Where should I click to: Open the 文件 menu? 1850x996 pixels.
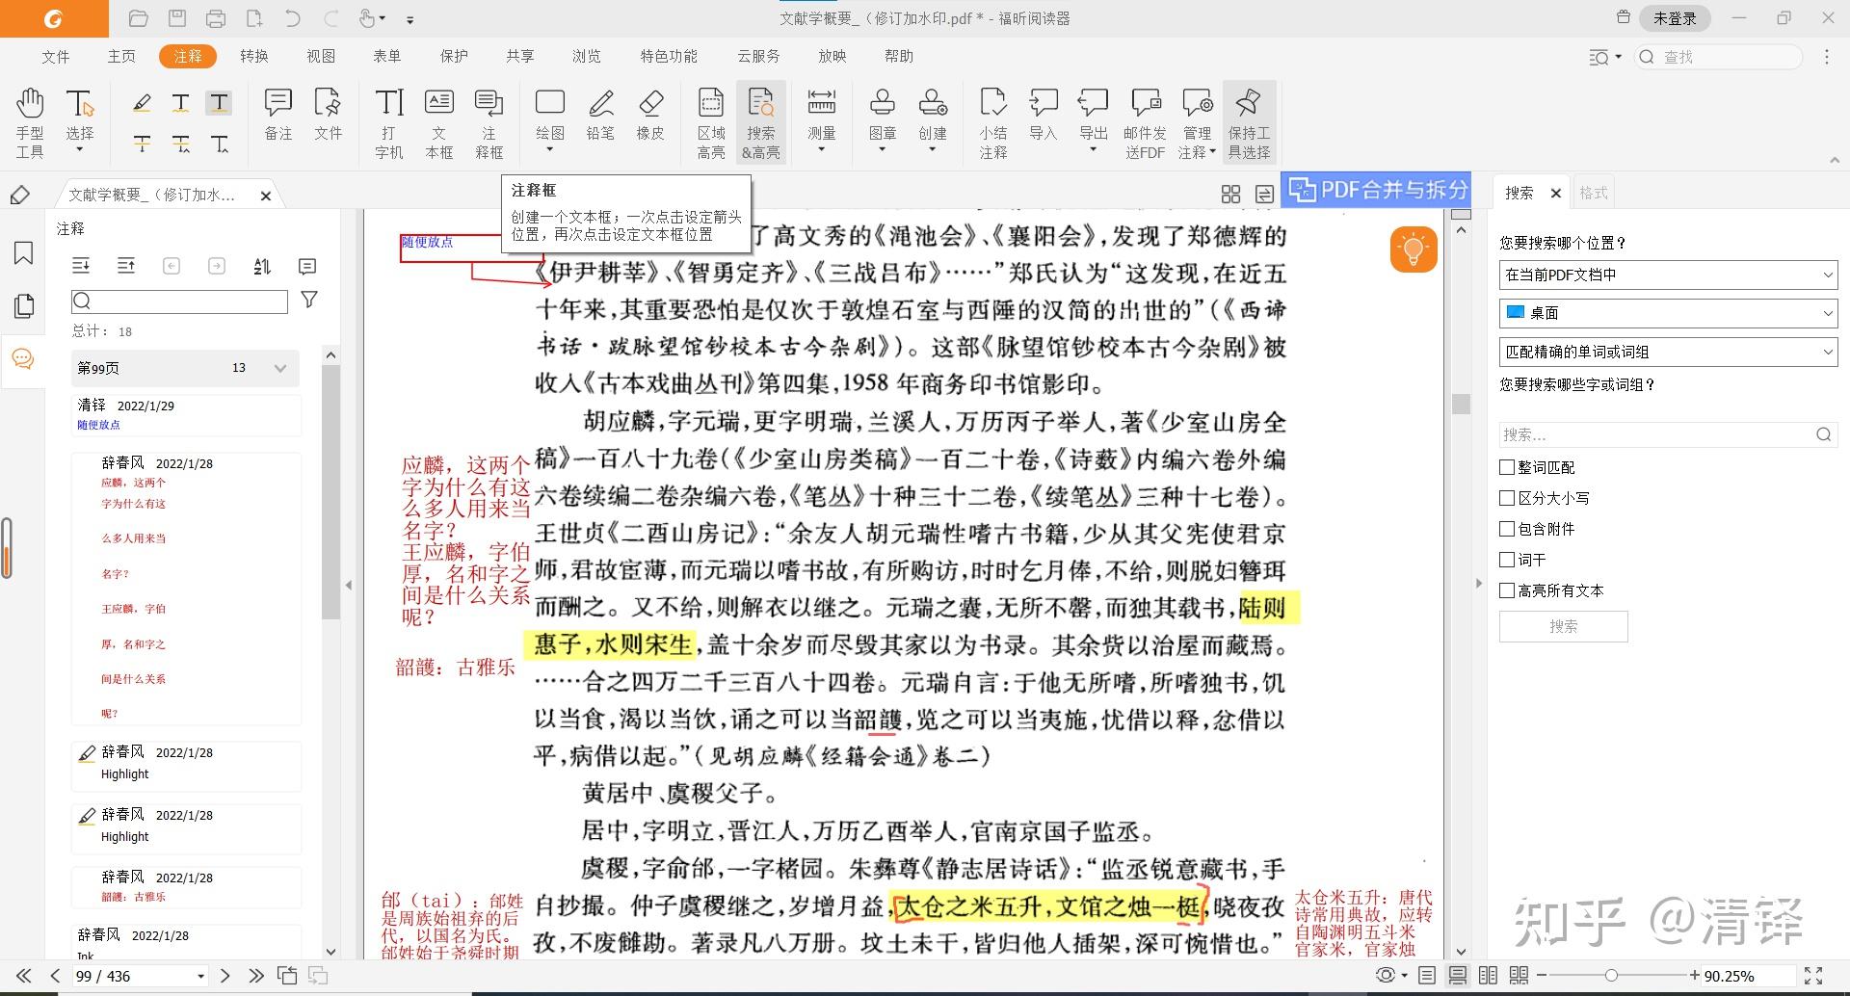coord(56,57)
